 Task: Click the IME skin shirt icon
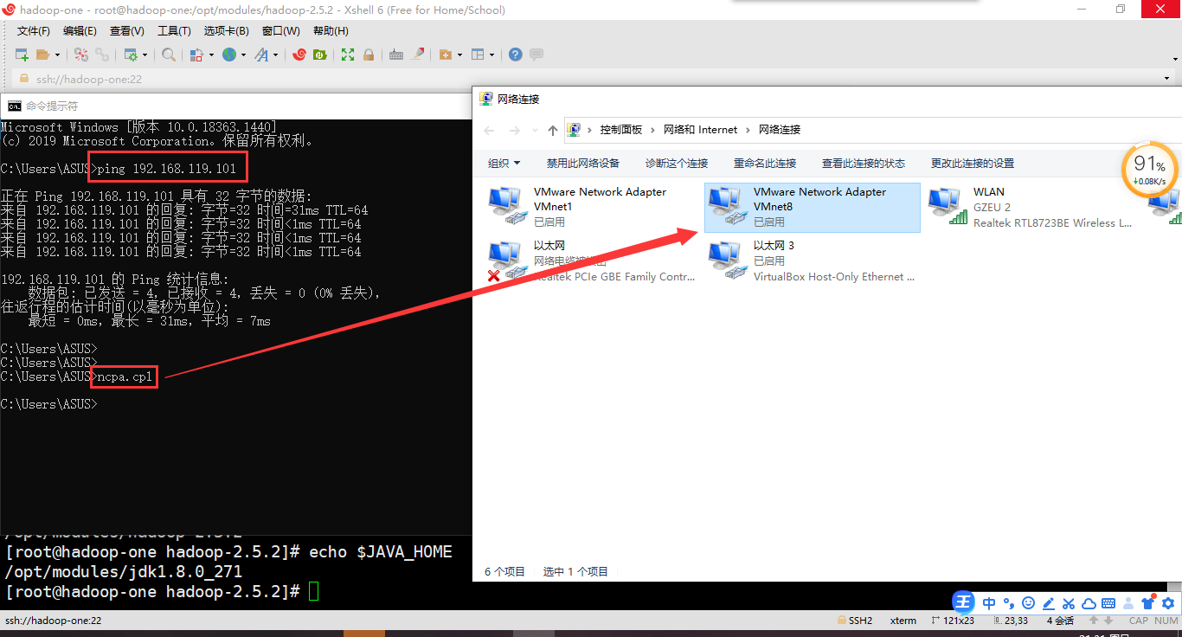(x=1148, y=603)
